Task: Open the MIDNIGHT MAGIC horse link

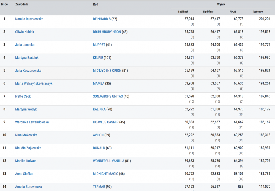Action: 105,174
